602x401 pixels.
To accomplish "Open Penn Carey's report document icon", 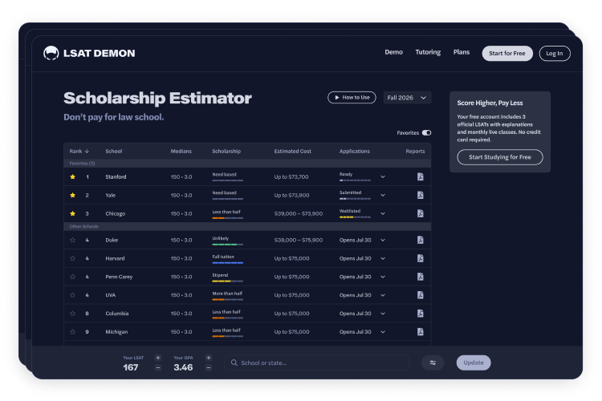I will click(x=421, y=277).
